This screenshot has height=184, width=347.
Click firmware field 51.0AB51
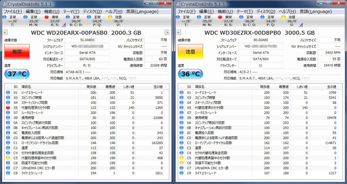click(x=87, y=40)
